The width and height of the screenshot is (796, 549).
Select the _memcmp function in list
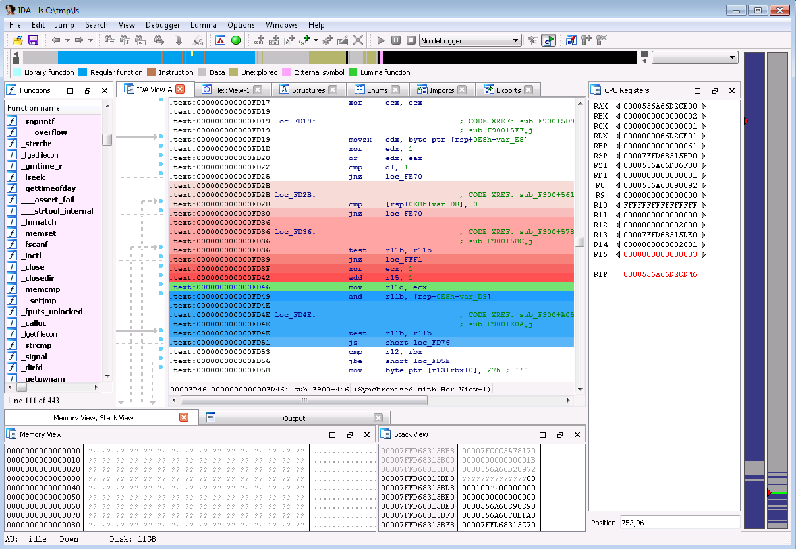(41, 289)
